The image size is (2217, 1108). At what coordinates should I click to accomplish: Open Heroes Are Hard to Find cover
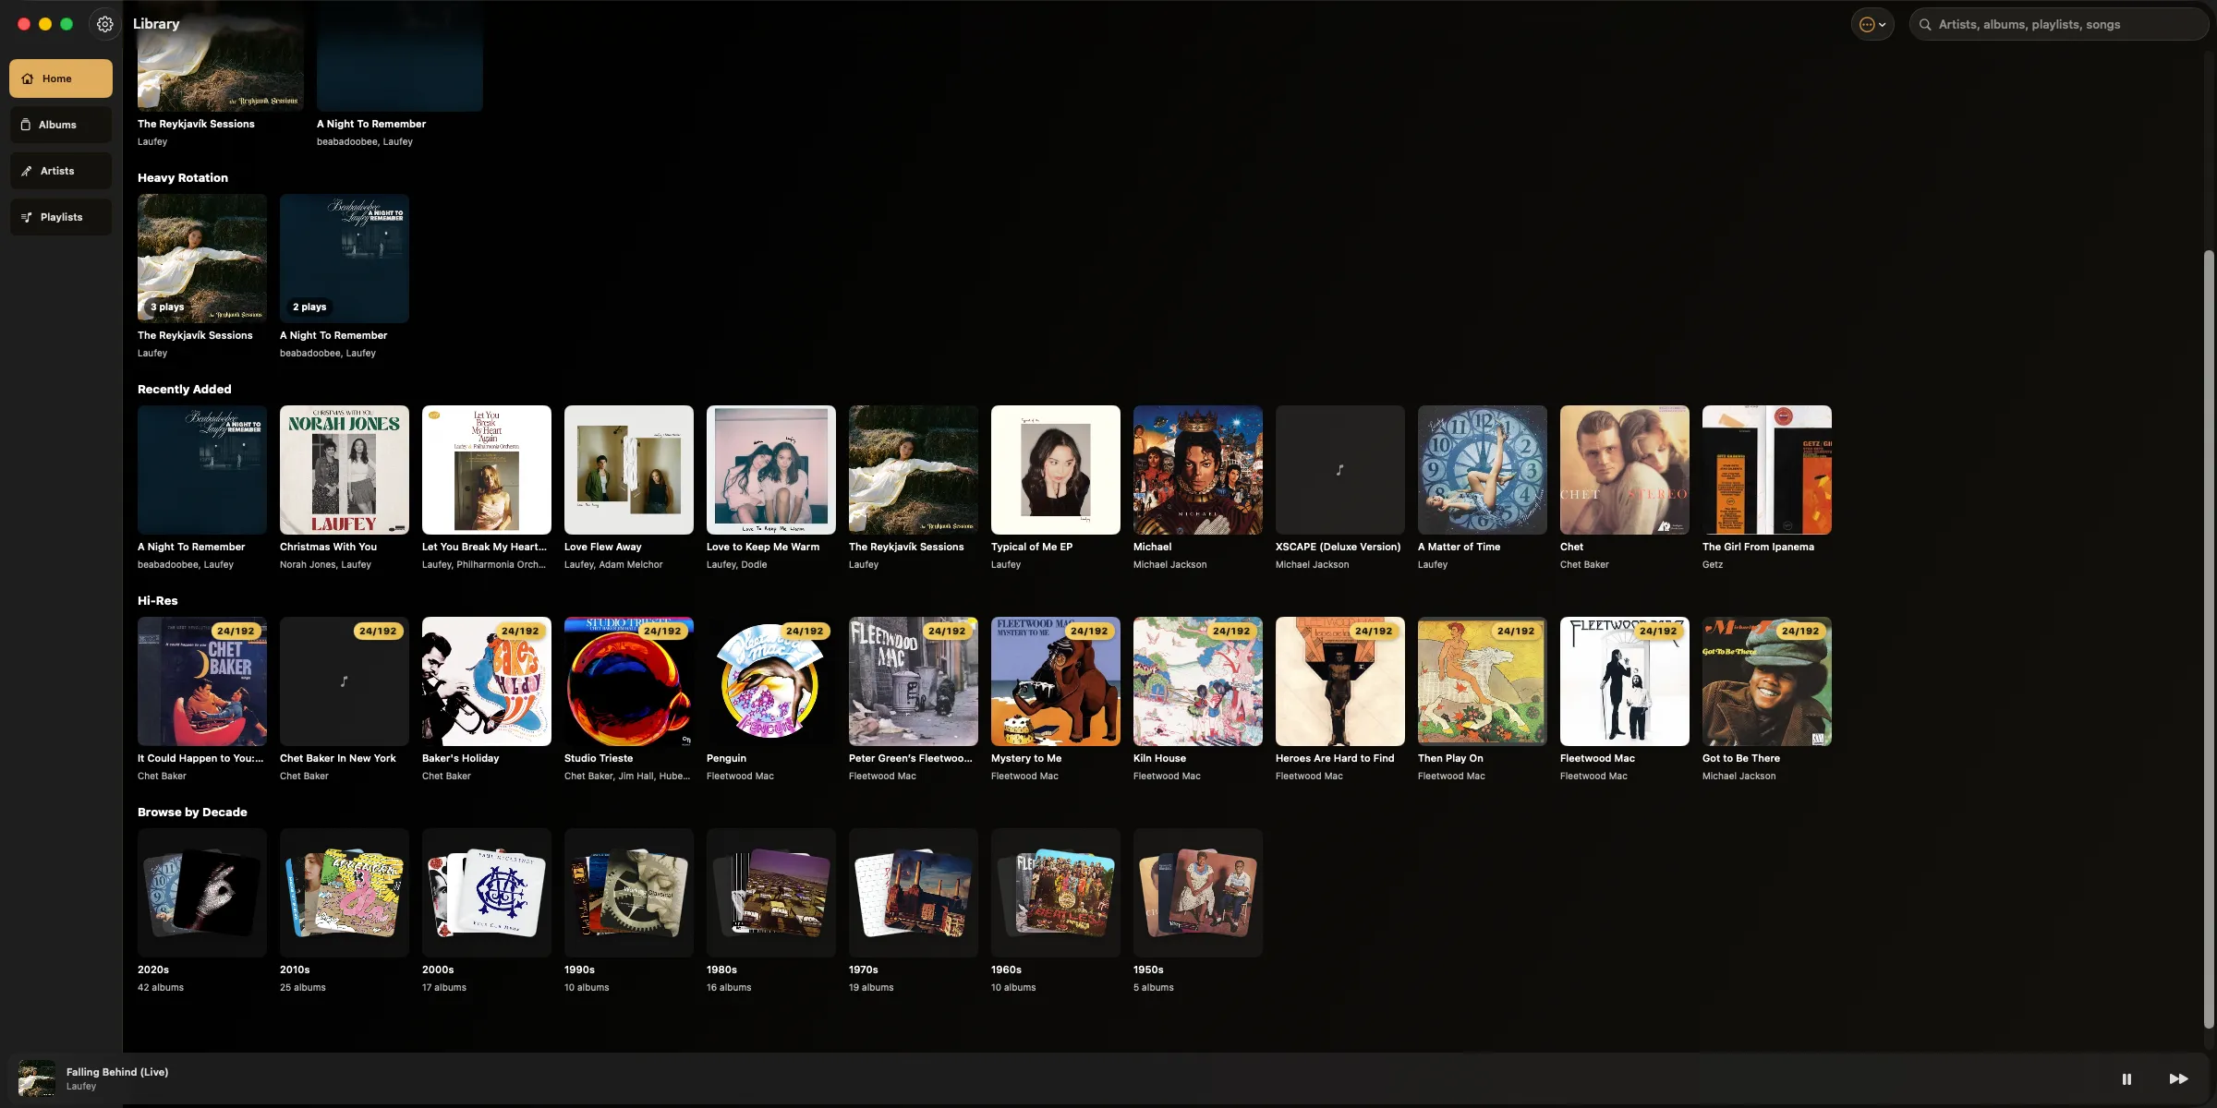tap(1340, 681)
